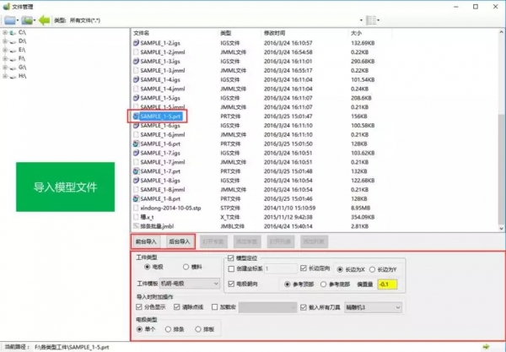Click the file icon of SAMPLE_1-5.prt
The image size is (506, 352).
tap(136, 116)
